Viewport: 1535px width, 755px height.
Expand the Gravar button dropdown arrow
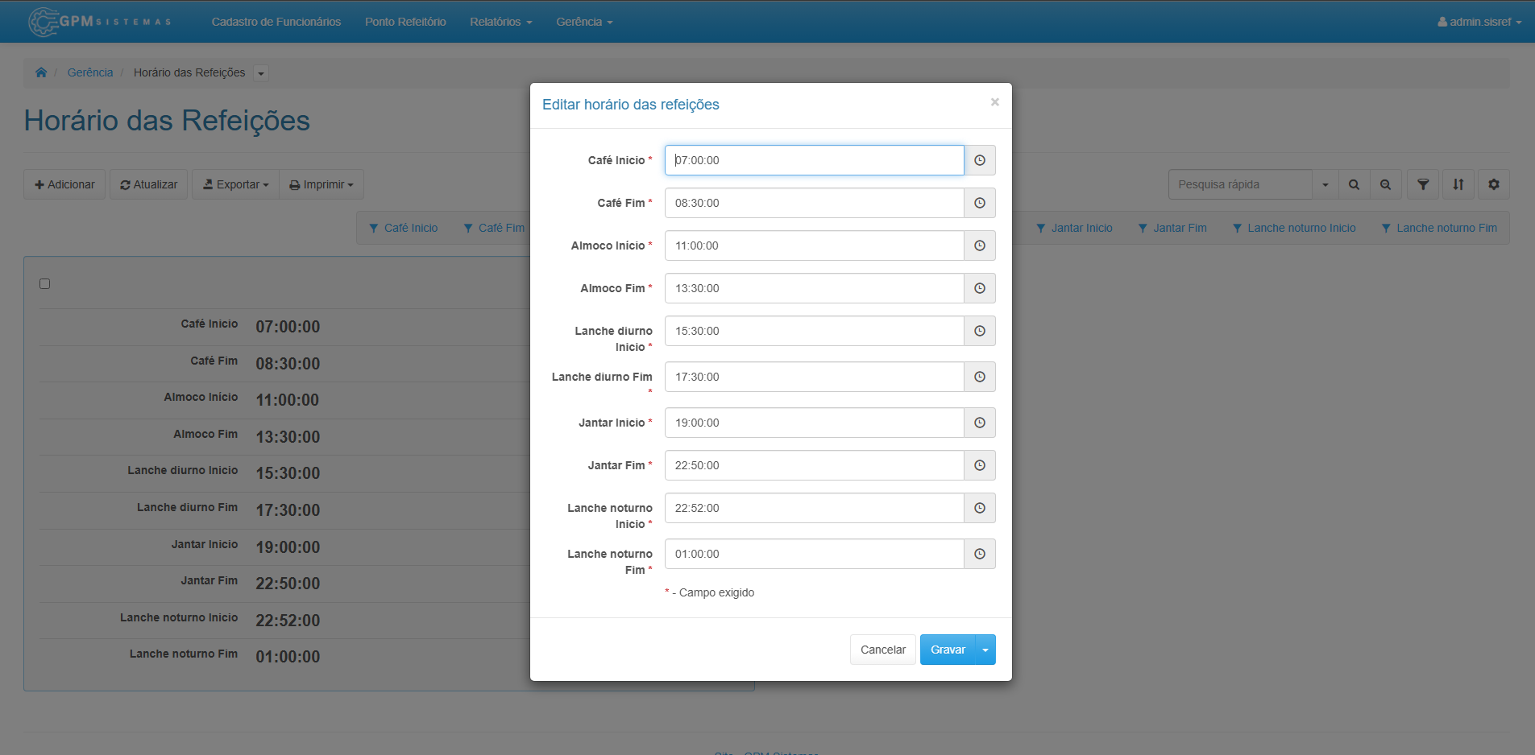(985, 650)
